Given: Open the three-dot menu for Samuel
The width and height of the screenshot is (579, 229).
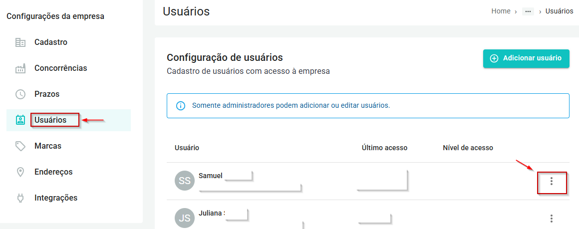Looking at the screenshot, I should point(552,181).
